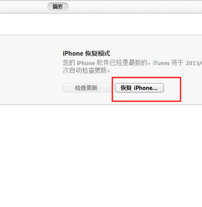Click the 恢复 iPhone... button

click(x=139, y=88)
